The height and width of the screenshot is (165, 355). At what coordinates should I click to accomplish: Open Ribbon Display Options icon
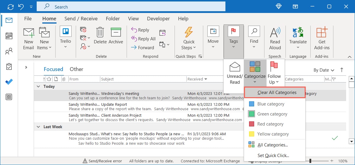coord(296,6)
